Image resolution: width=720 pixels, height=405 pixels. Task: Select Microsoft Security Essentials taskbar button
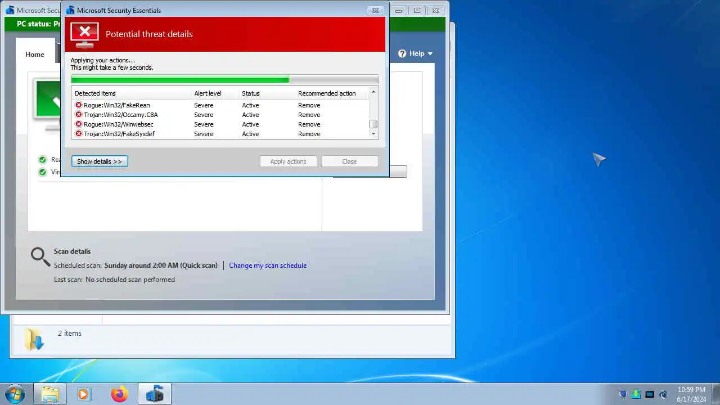tap(154, 394)
